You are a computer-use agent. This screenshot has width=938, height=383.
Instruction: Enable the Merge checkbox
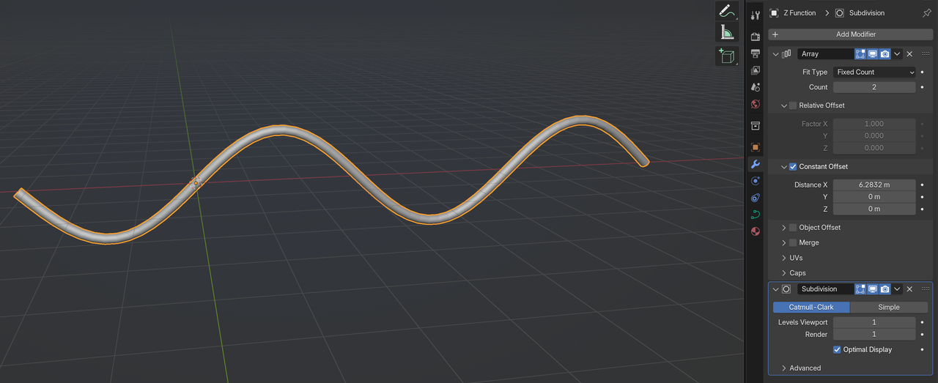(x=793, y=243)
